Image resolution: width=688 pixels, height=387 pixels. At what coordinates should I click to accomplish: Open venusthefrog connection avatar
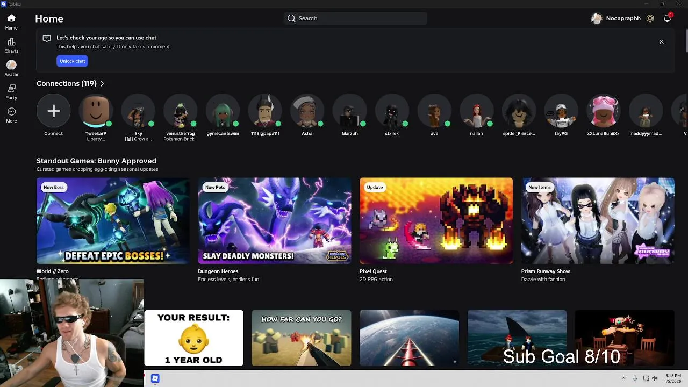pos(181,111)
